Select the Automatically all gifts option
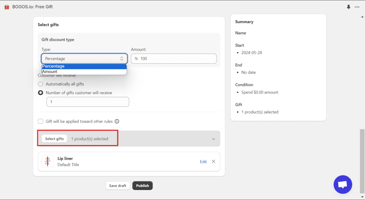 [x=41, y=84]
